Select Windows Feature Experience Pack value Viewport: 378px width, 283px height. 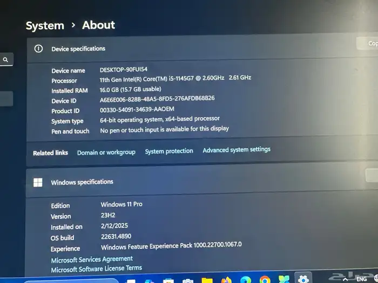tap(171, 246)
